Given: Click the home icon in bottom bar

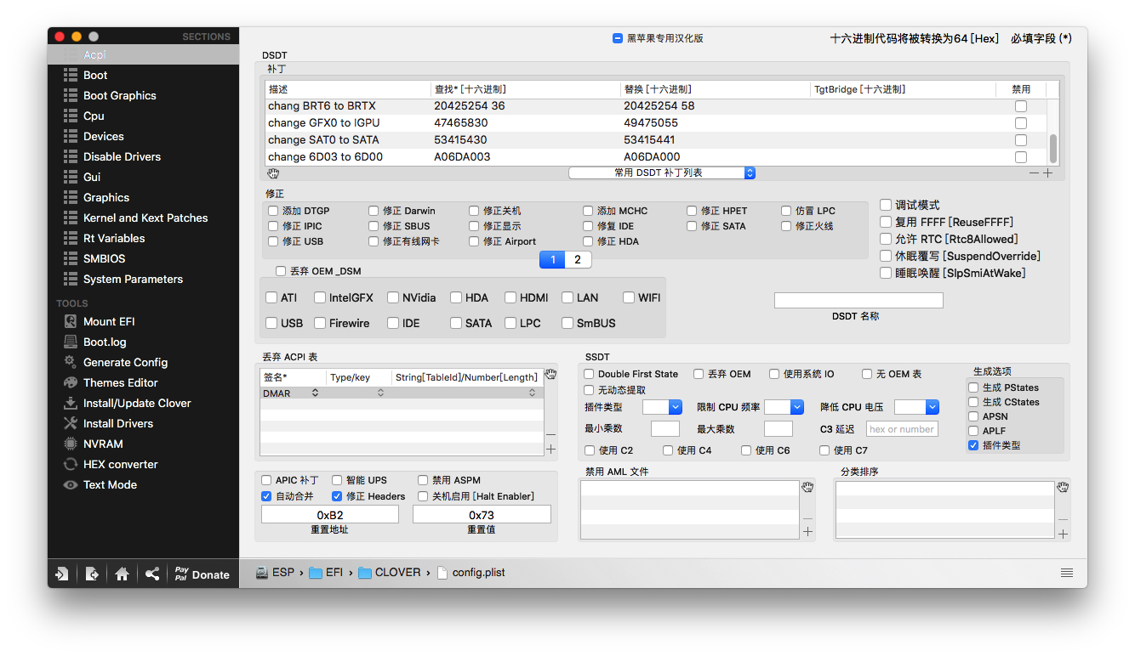Looking at the screenshot, I should coord(122,574).
